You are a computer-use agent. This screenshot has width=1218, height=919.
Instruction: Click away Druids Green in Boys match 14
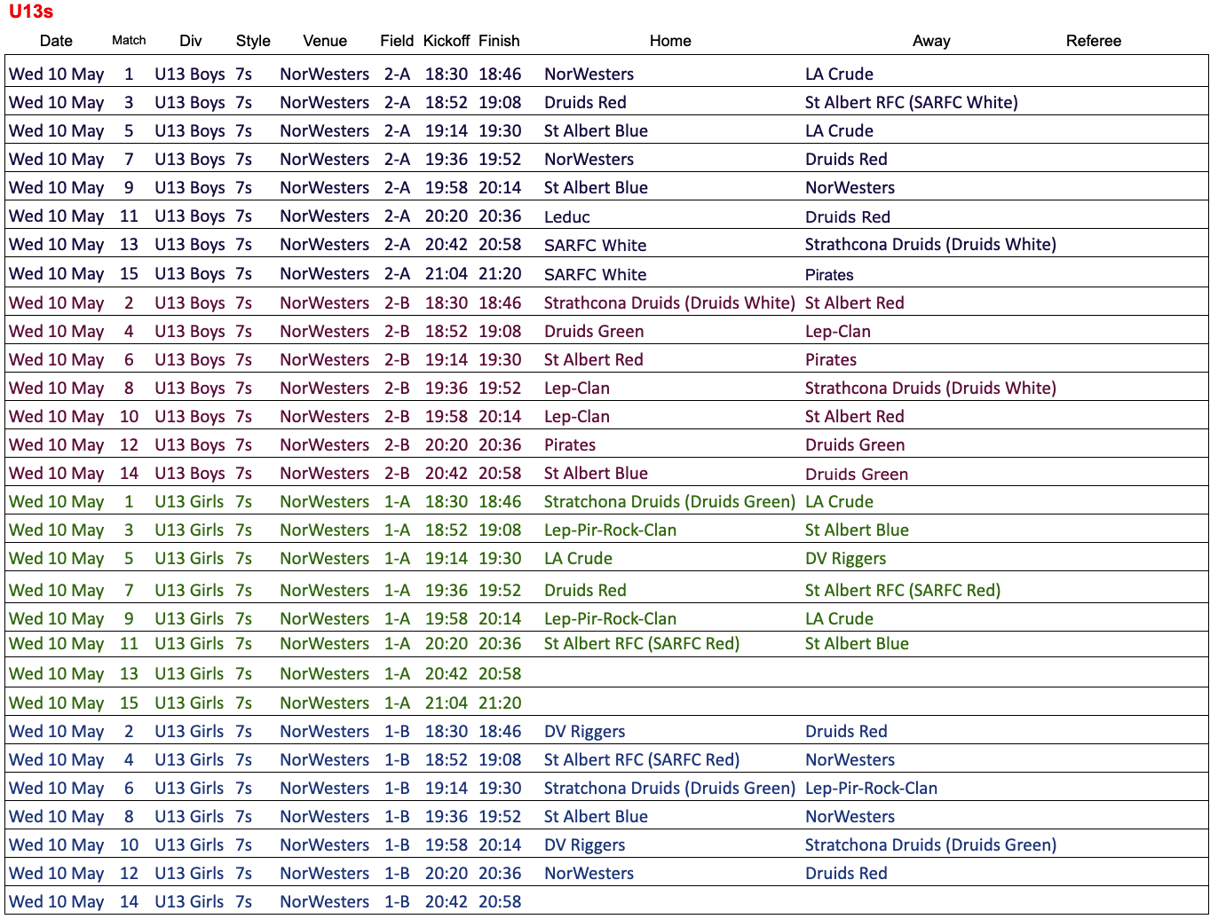click(x=857, y=475)
